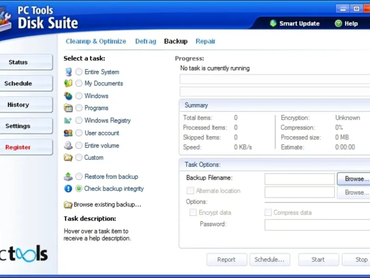Click the Stop button
This screenshot has height=278, width=370.
[x=356, y=259]
